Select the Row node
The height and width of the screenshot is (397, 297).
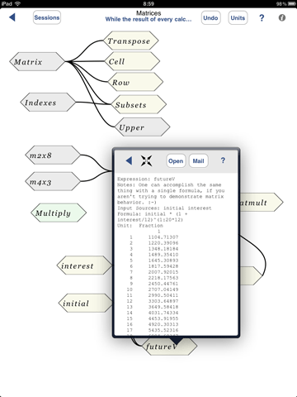135,82
